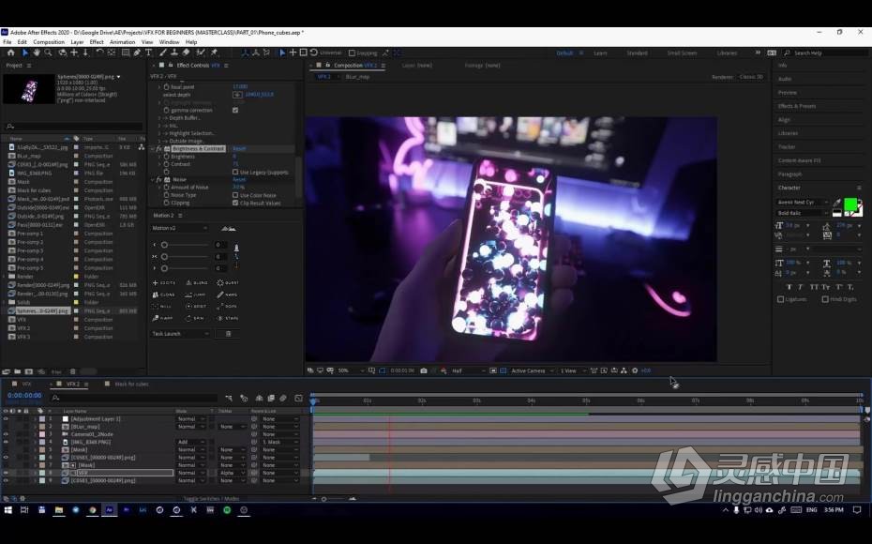Select the Clone Stamp tool

click(x=174, y=53)
